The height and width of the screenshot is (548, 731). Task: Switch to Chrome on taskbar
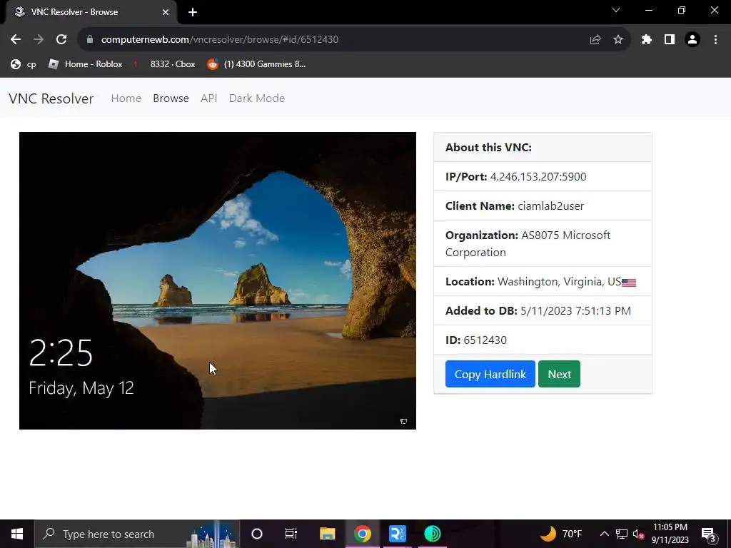(x=362, y=534)
